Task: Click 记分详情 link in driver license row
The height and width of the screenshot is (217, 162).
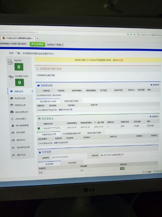Action: click(x=150, y=125)
